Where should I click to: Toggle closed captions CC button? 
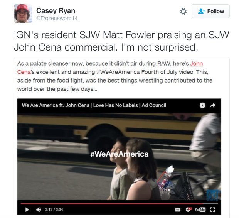tap(178, 210)
